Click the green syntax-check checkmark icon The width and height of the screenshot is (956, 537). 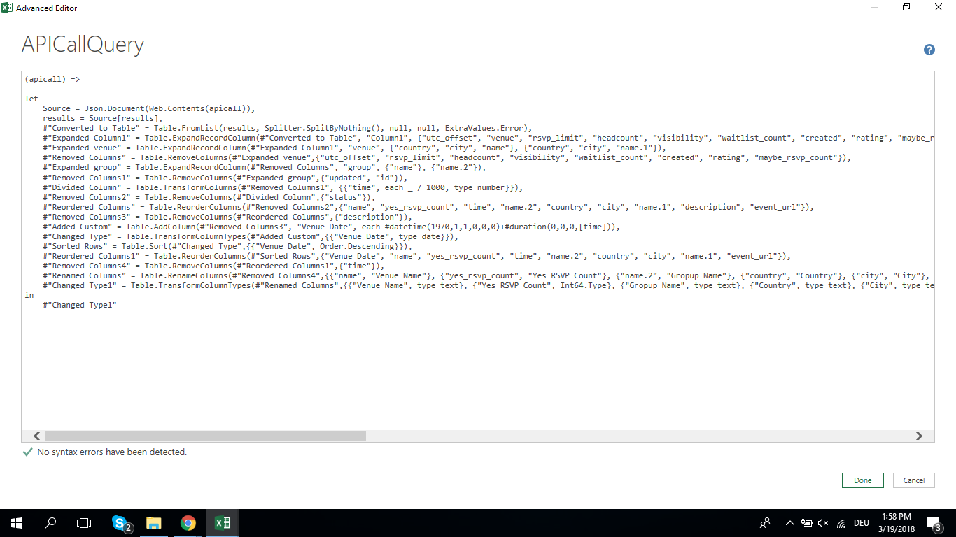(x=27, y=452)
